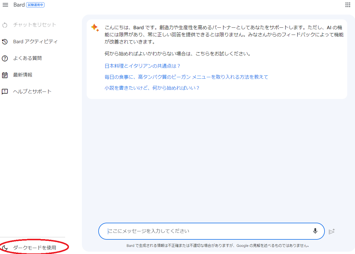The image size is (355, 254).
Task: Click the send message arrow icon
Action: coord(332,231)
